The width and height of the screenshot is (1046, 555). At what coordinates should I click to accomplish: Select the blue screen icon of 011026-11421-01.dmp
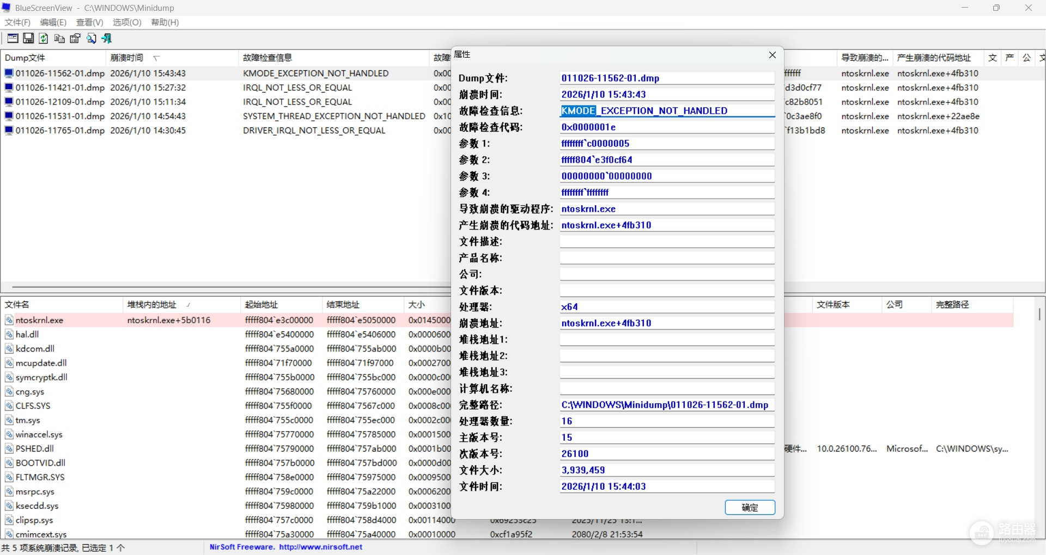tap(9, 88)
